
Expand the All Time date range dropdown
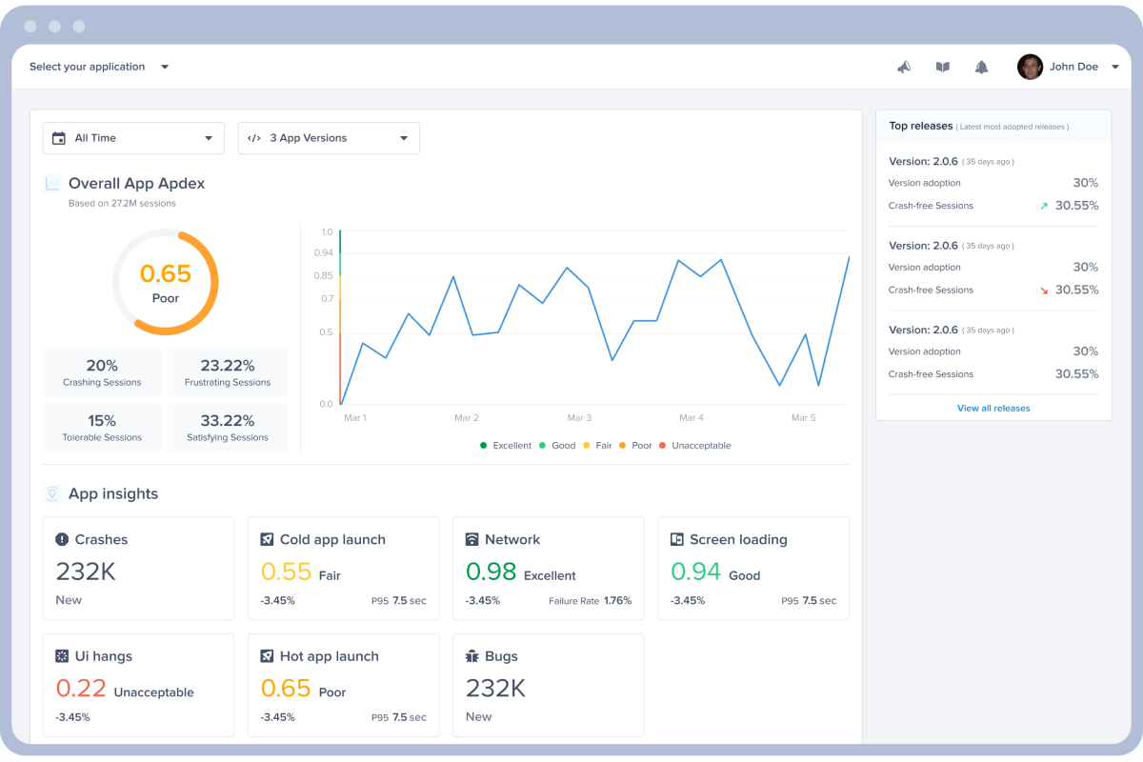point(133,138)
